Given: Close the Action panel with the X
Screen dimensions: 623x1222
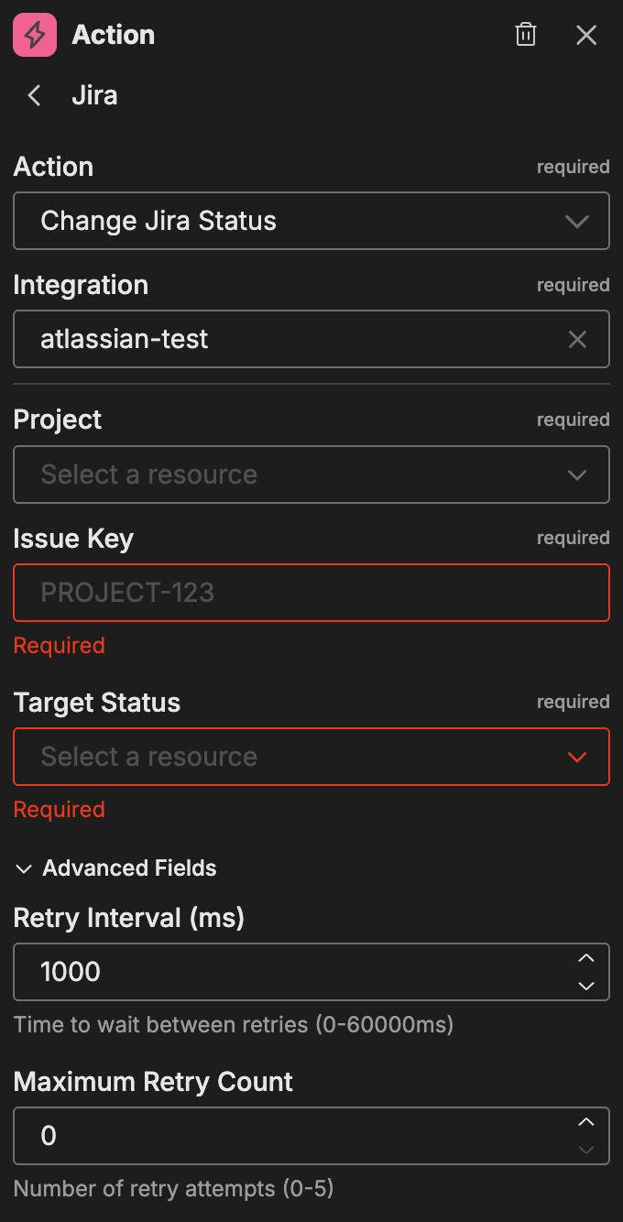Looking at the screenshot, I should point(586,34).
